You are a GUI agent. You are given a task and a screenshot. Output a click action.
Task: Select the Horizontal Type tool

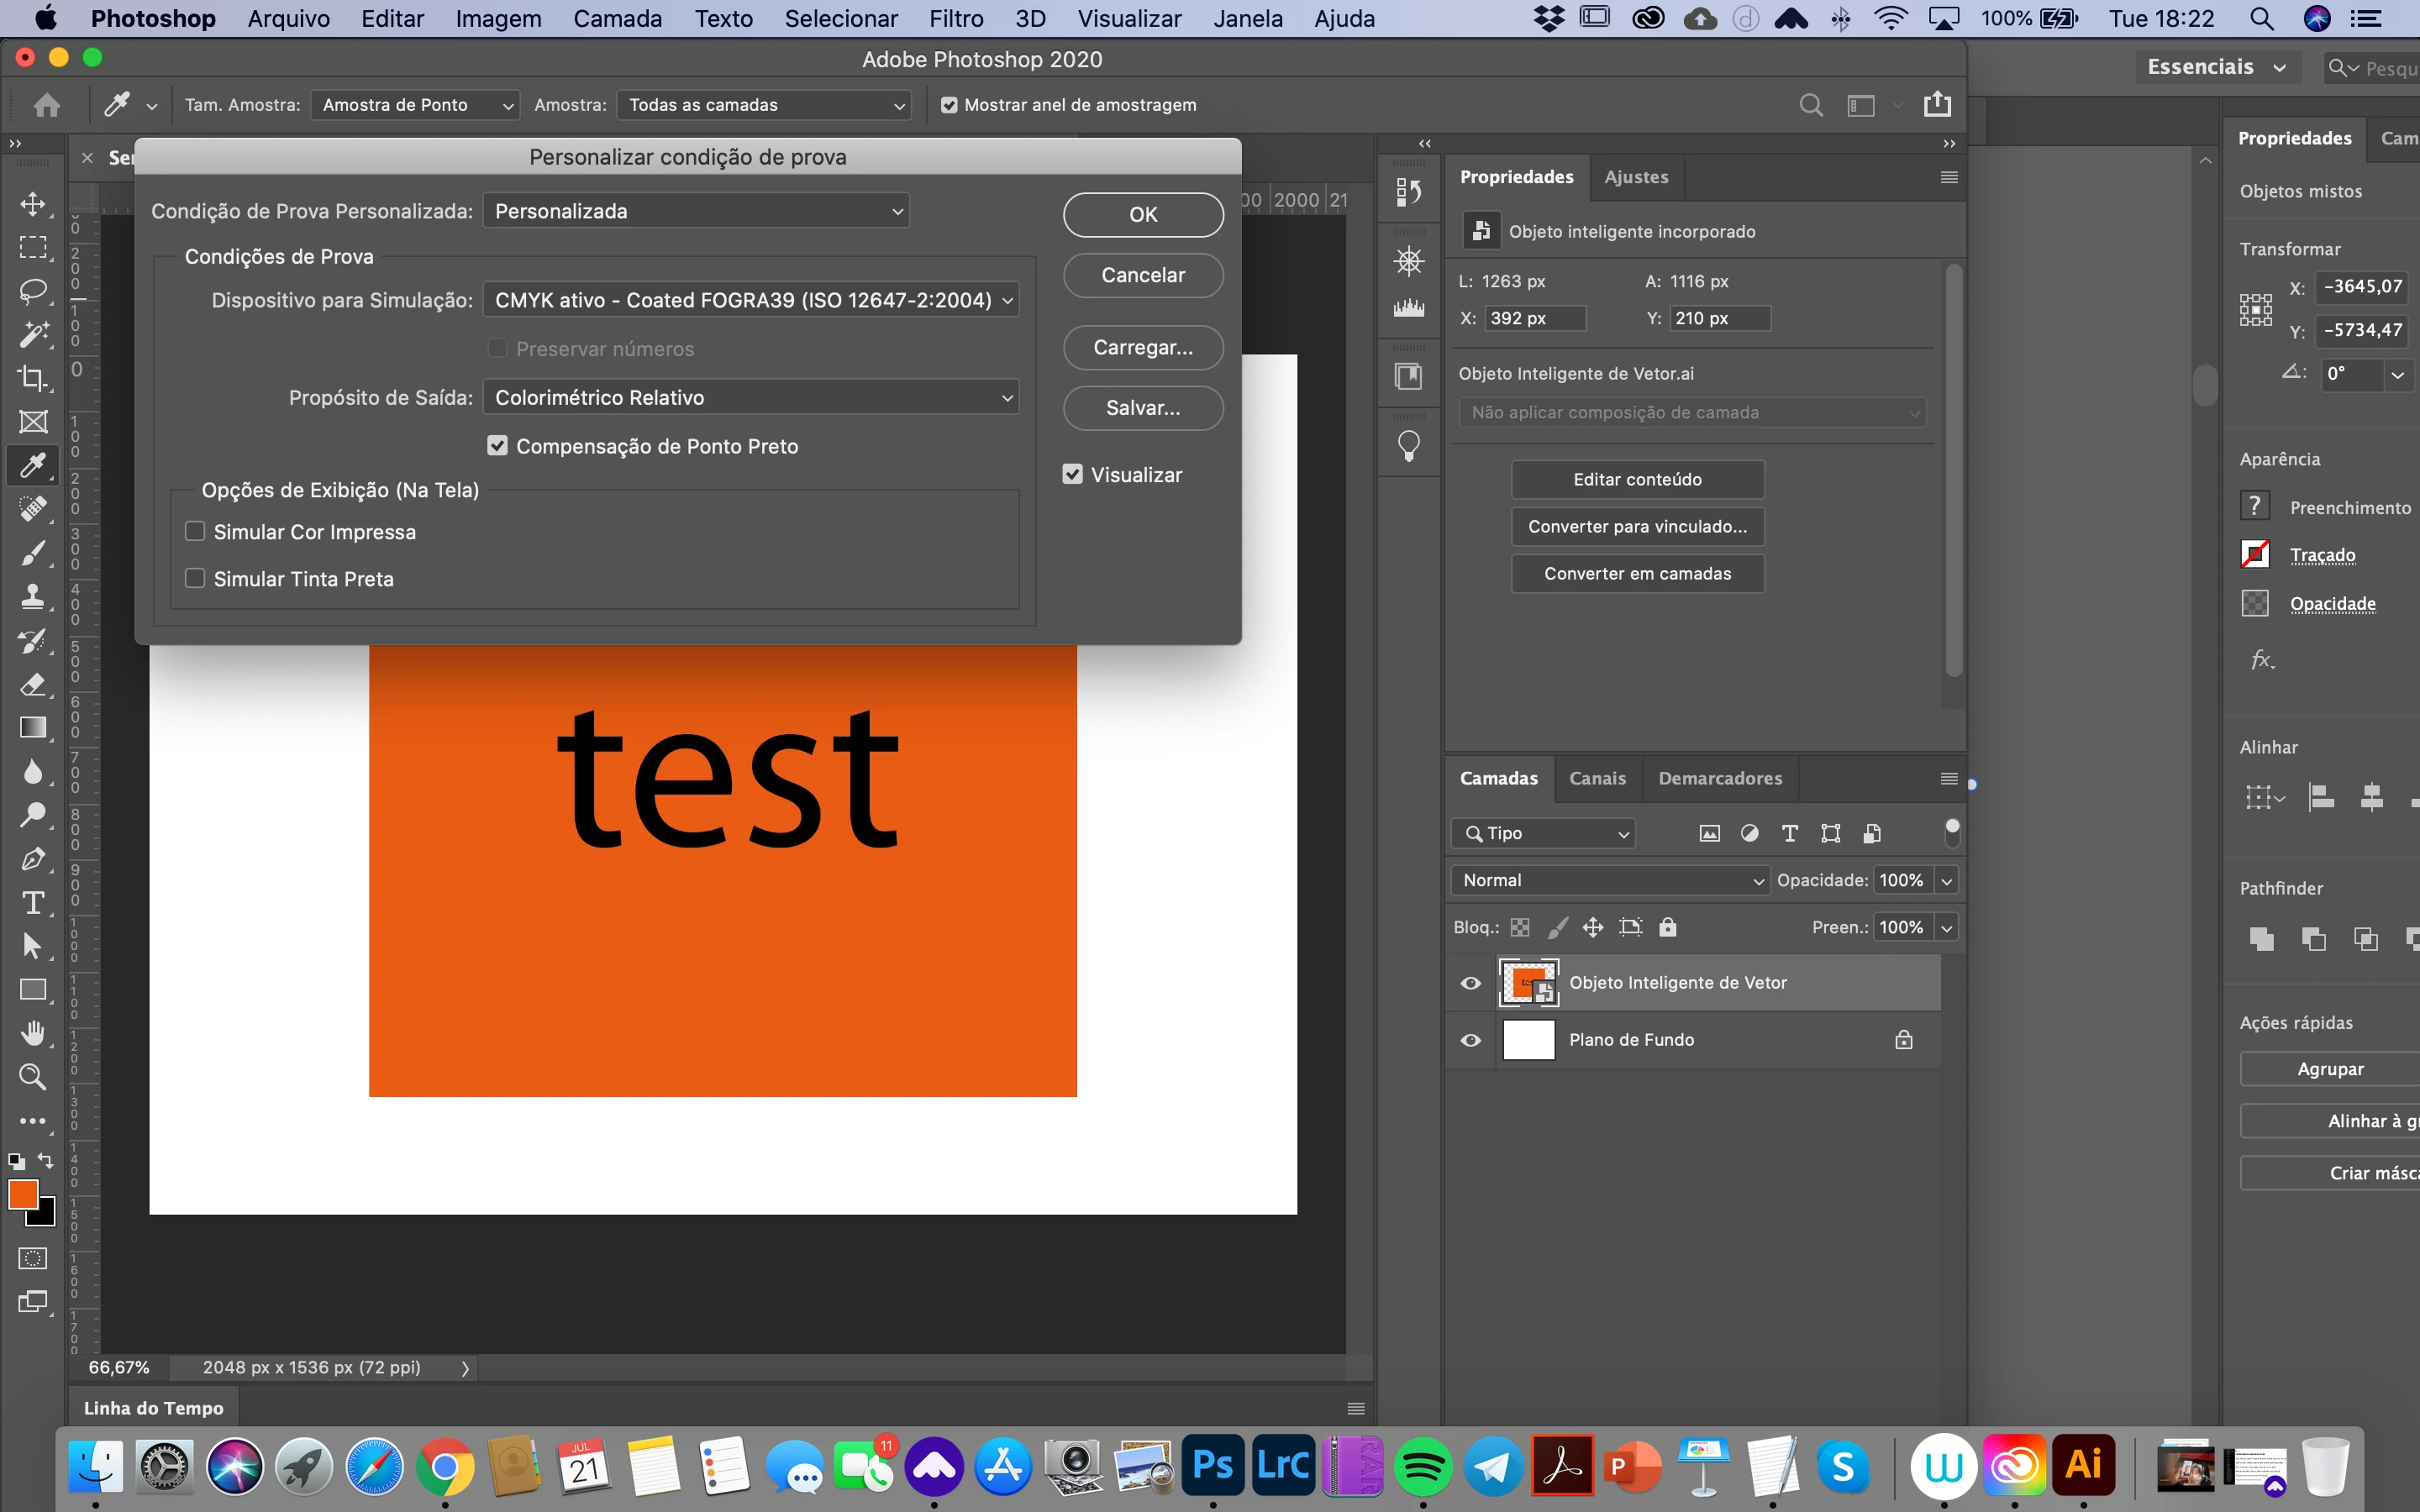(x=33, y=903)
